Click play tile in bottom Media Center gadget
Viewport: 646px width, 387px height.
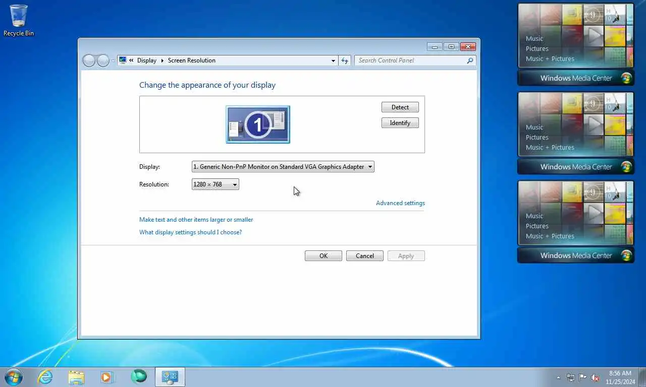[x=594, y=214]
